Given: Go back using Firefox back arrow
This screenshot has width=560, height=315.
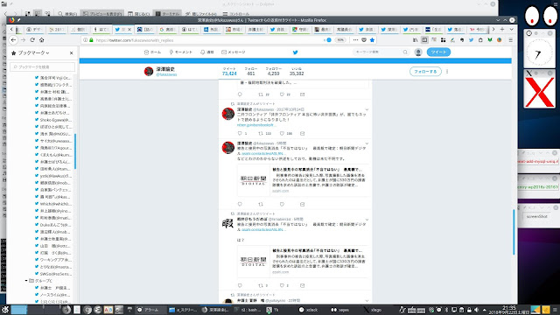Looking at the screenshot, I should pos(14,40).
